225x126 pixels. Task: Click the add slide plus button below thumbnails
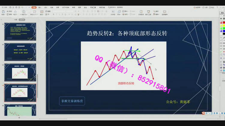(x=19, y=118)
